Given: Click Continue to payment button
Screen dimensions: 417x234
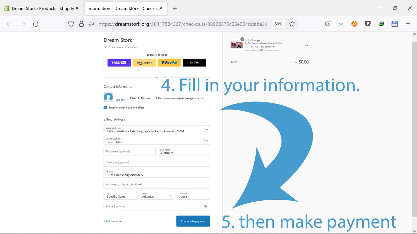Looking at the screenshot, I should pyautogui.click(x=193, y=221).
